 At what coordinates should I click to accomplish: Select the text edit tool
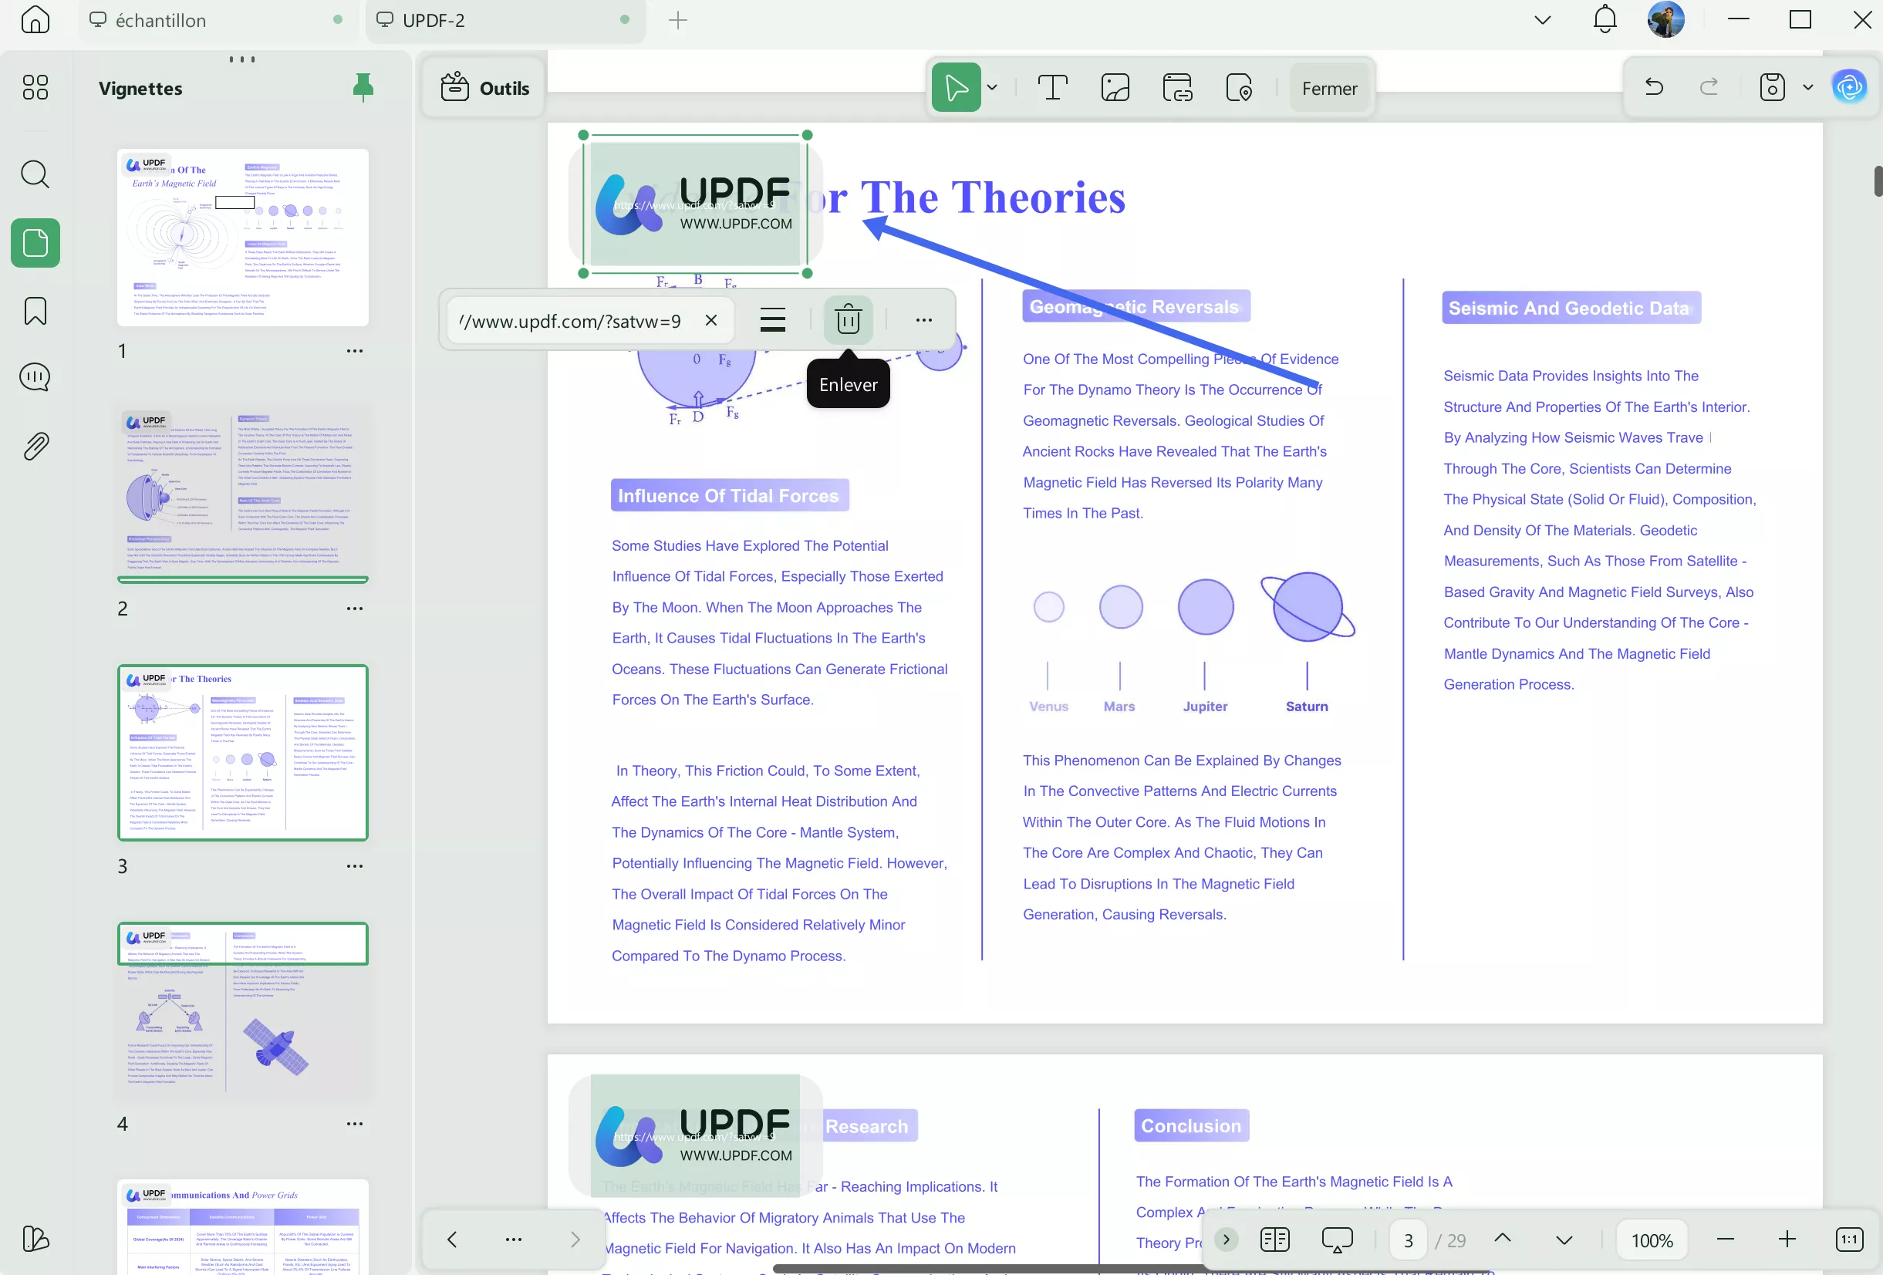[x=1052, y=87]
